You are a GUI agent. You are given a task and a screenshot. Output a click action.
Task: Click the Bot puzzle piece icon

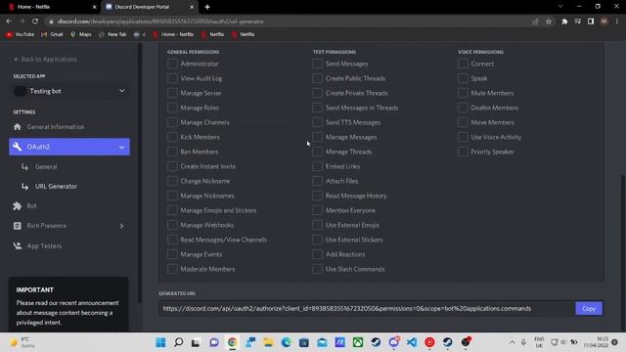click(18, 206)
